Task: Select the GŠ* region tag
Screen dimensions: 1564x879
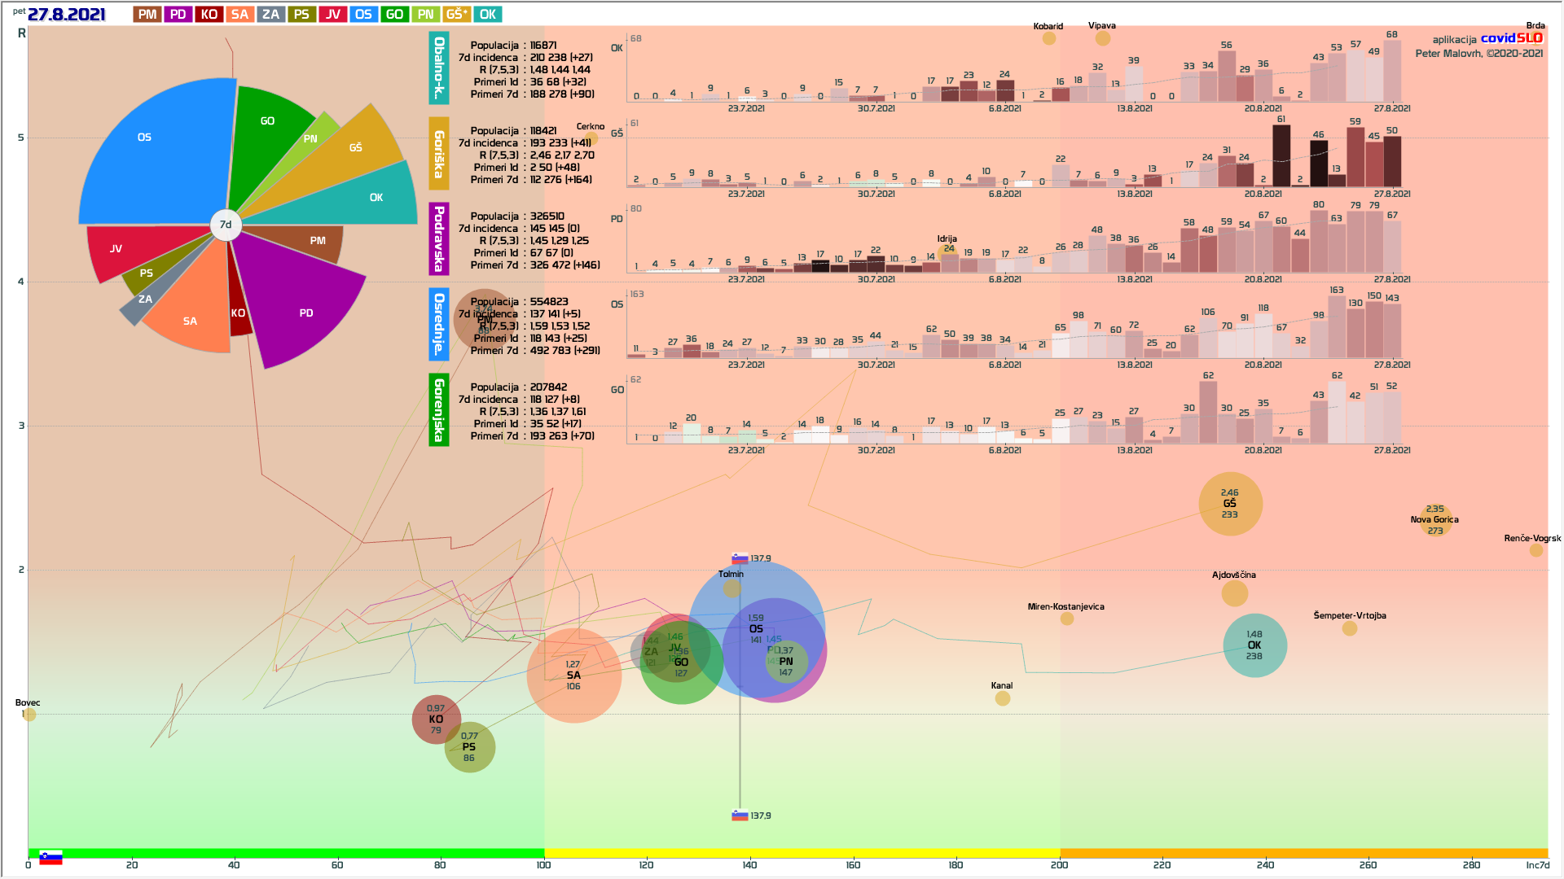Action: pyautogui.click(x=457, y=15)
